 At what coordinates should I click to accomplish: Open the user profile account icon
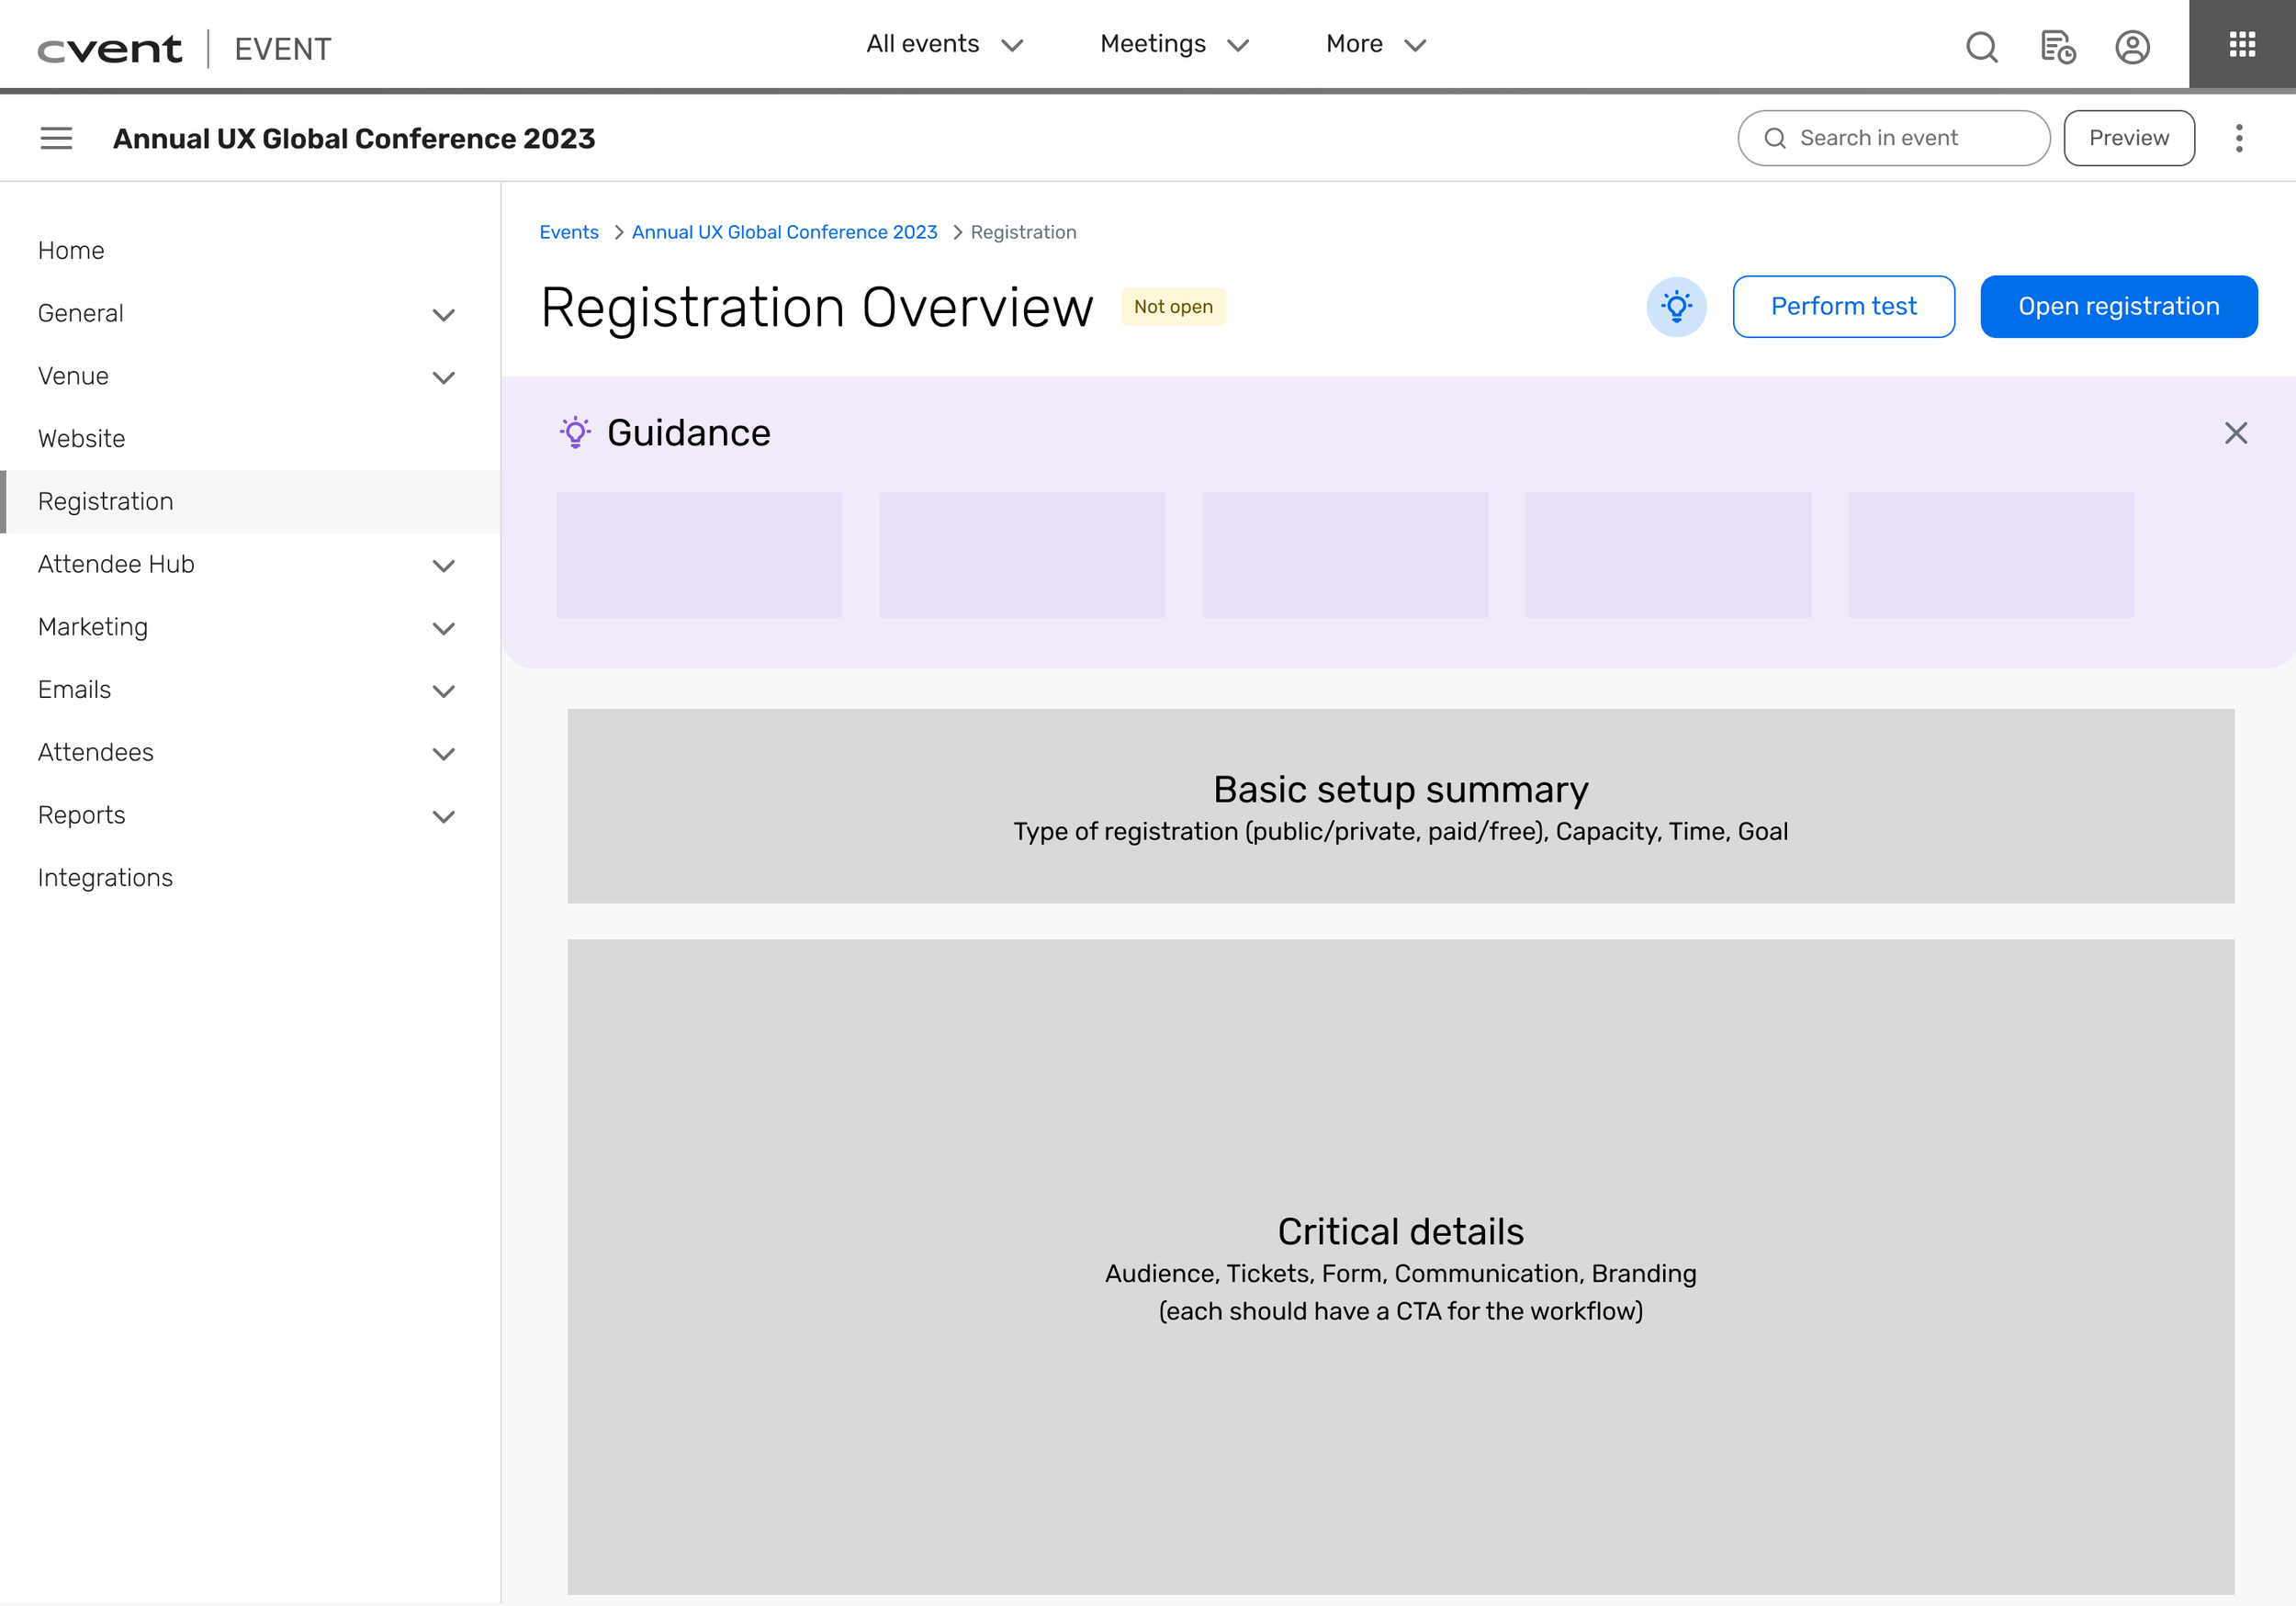[2132, 47]
